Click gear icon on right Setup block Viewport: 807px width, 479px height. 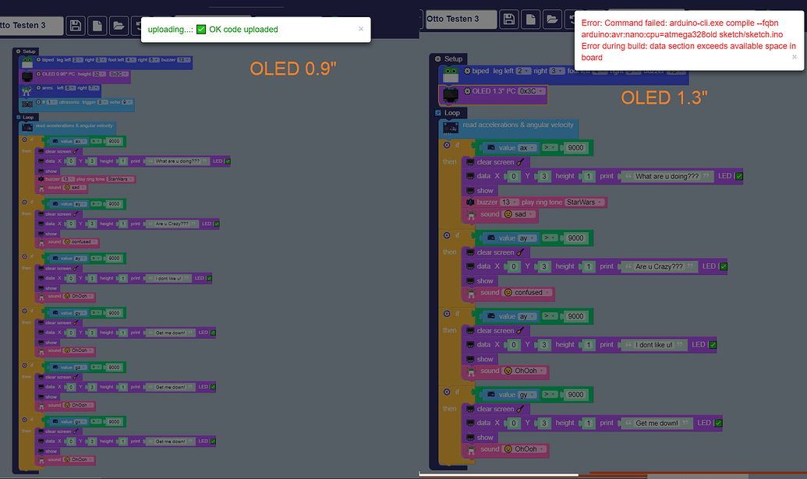[x=438, y=59]
